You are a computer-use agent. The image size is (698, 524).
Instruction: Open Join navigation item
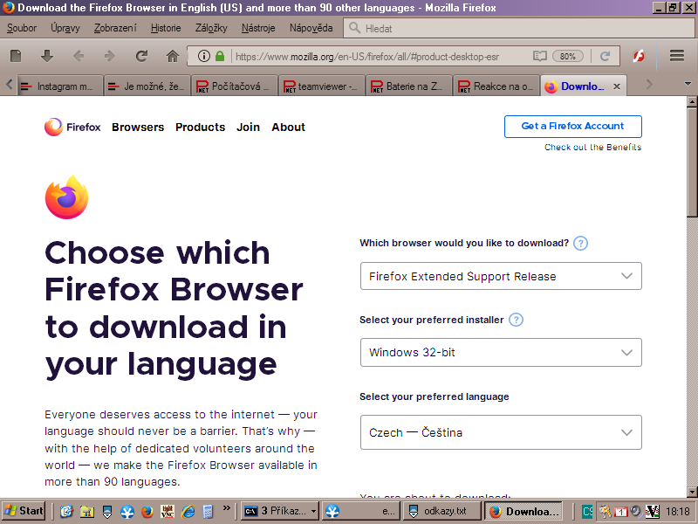(248, 127)
